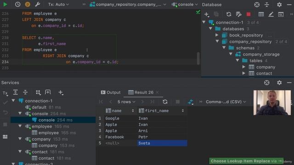Collapse the schemas folder

[224, 48]
